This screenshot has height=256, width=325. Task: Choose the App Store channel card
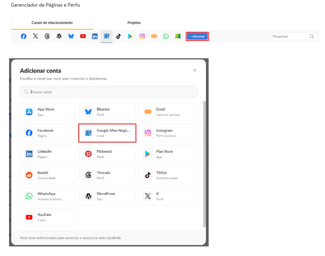[x=48, y=112]
